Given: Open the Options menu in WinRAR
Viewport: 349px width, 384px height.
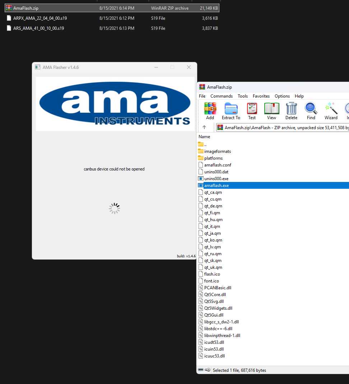Looking at the screenshot, I should point(282,96).
